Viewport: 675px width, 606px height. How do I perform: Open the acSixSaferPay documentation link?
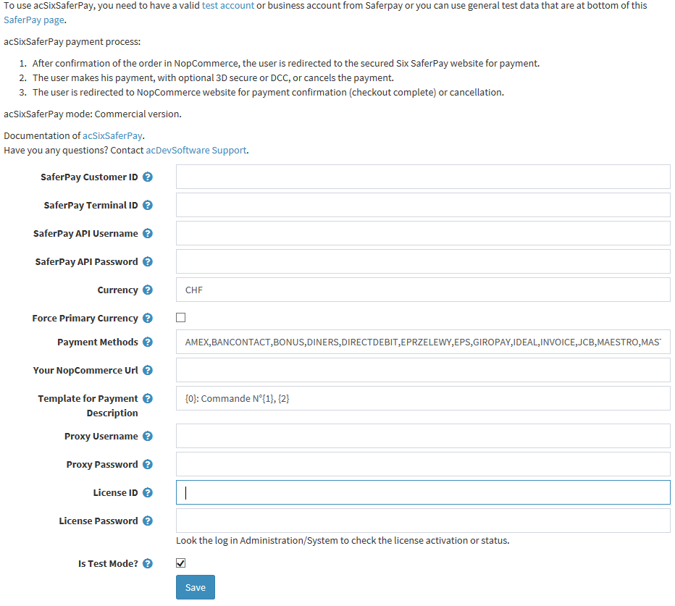tap(112, 136)
